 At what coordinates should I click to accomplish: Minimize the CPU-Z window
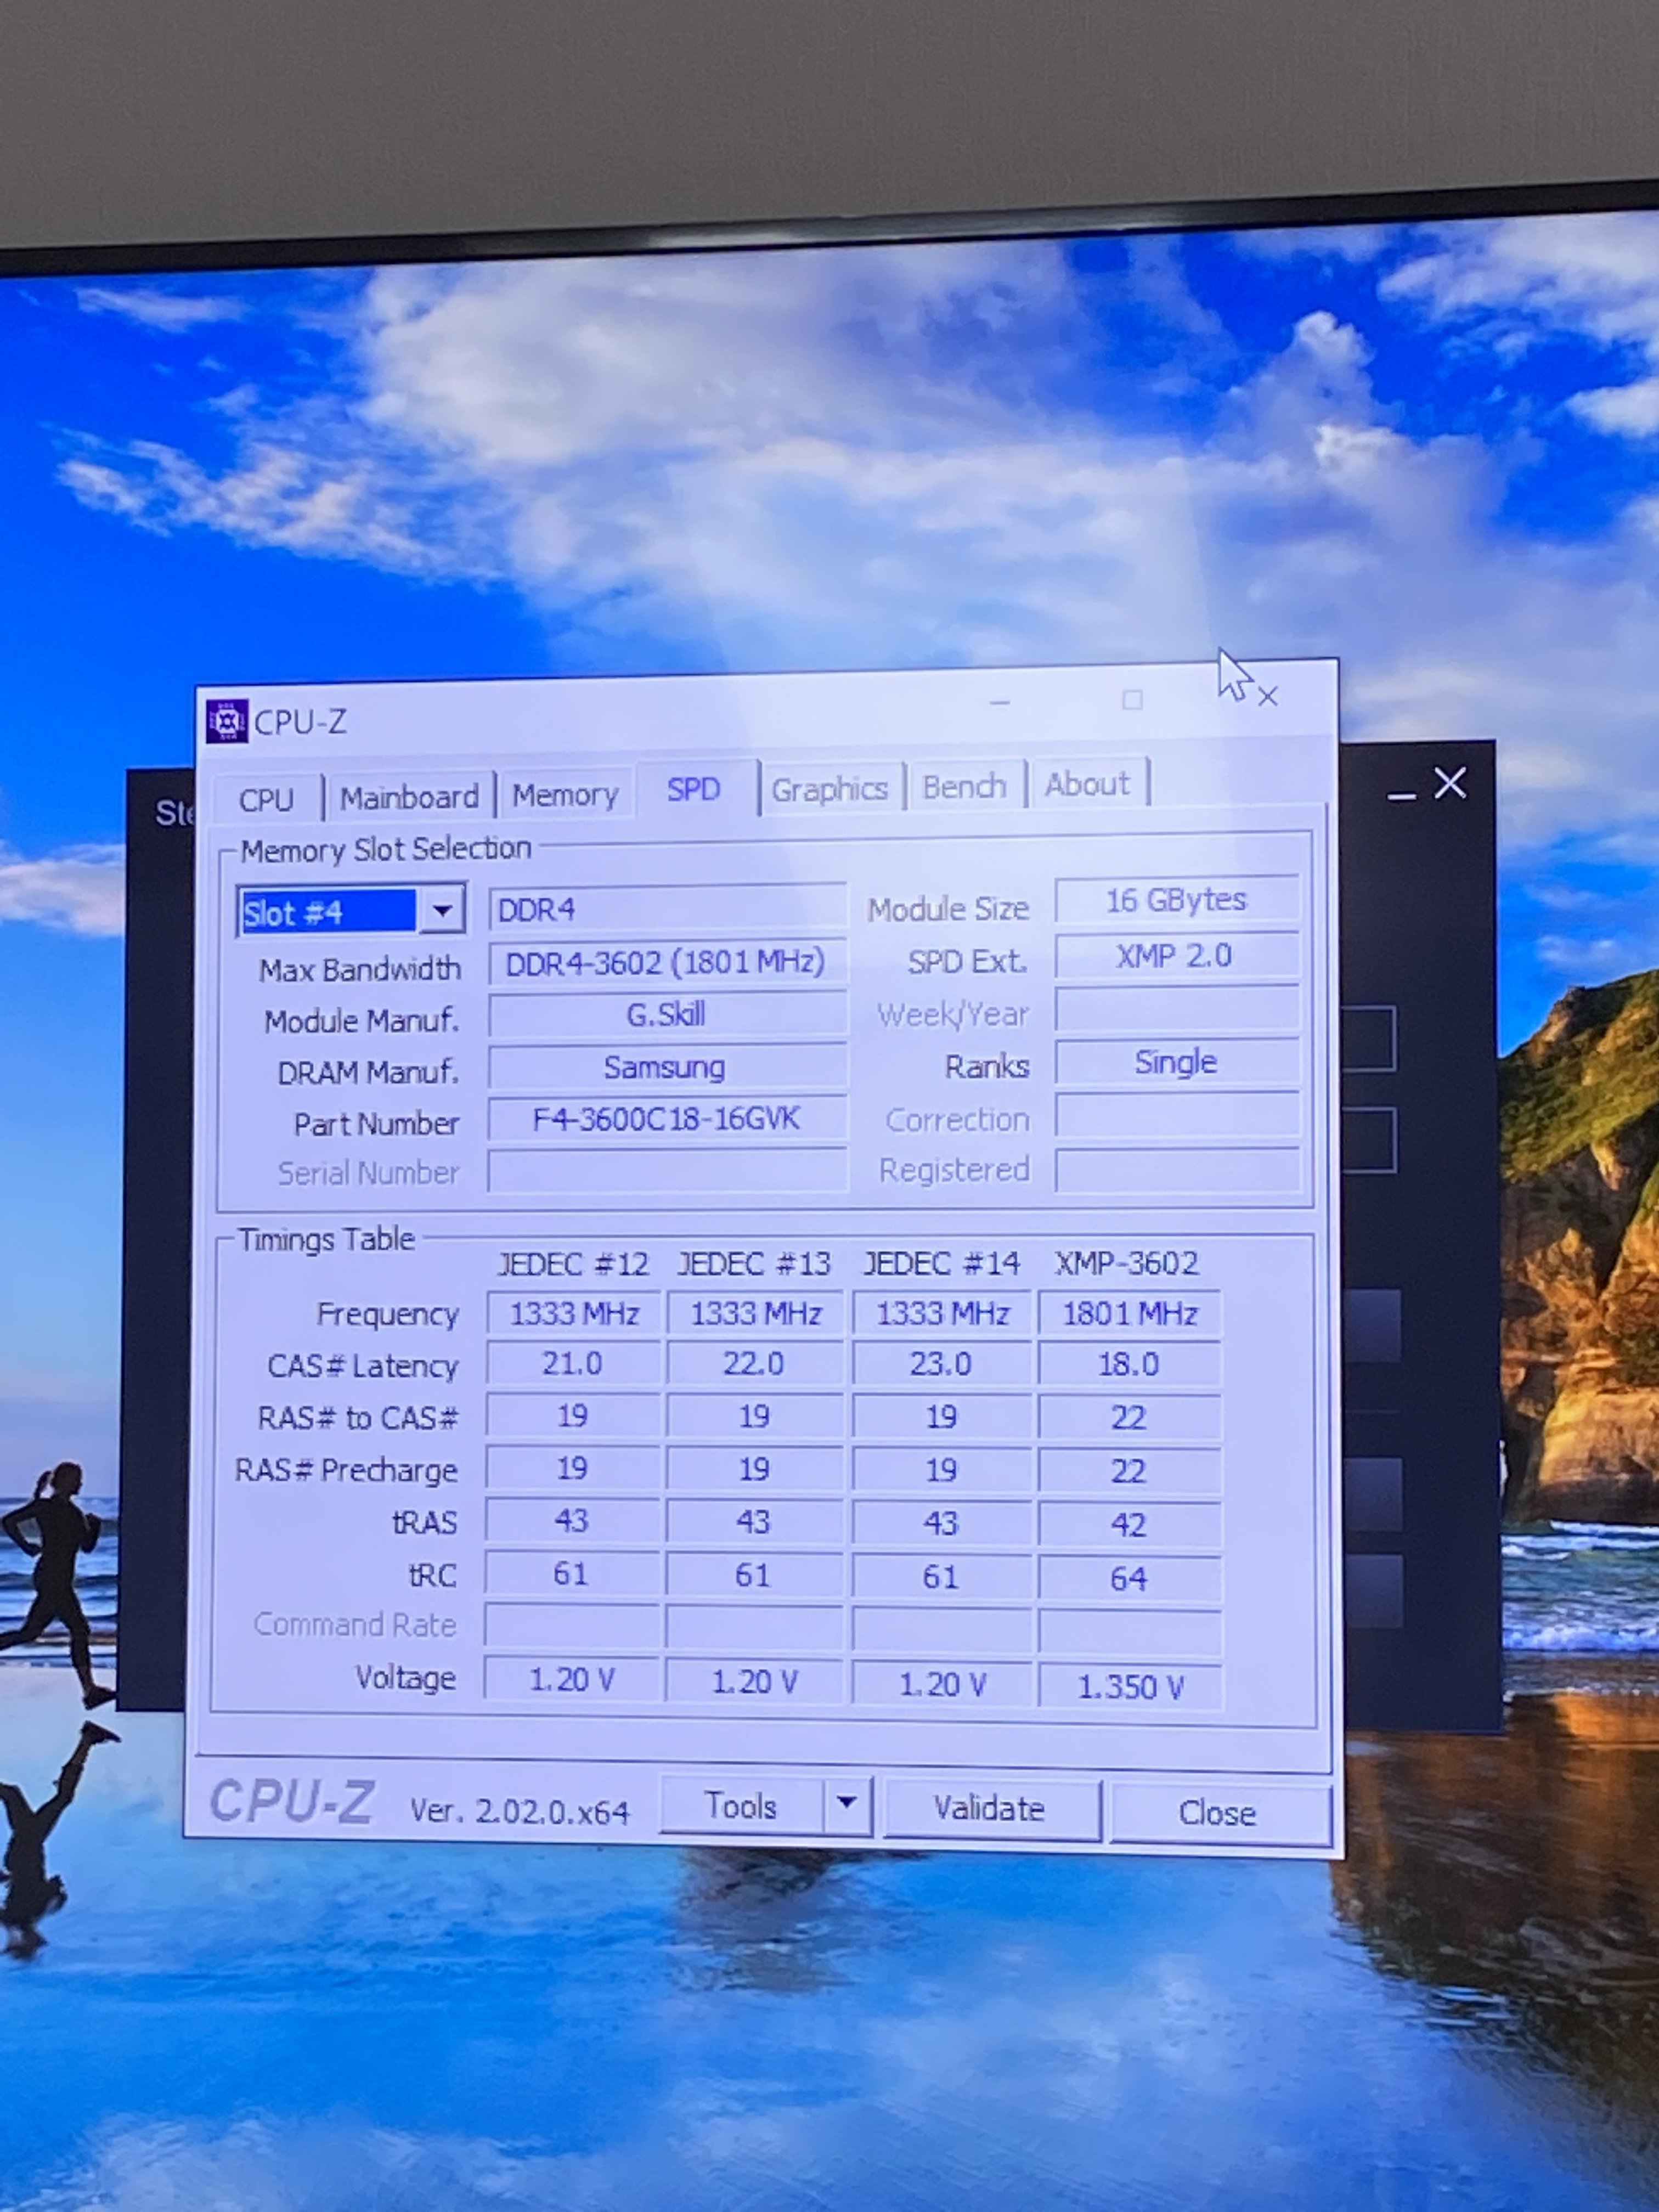tap(999, 703)
